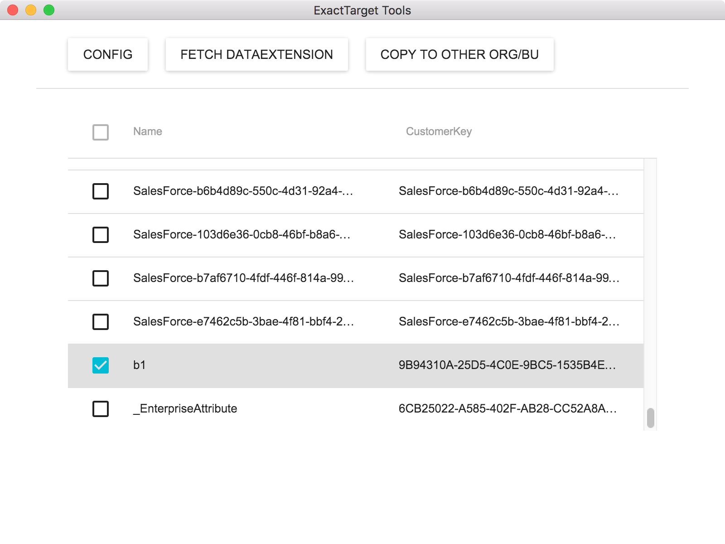Click CustomerKey 9B94310A-25D5-4C0E cell
Image resolution: width=725 pixels, height=544 pixels.
pyautogui.click(x=507, y=365)
